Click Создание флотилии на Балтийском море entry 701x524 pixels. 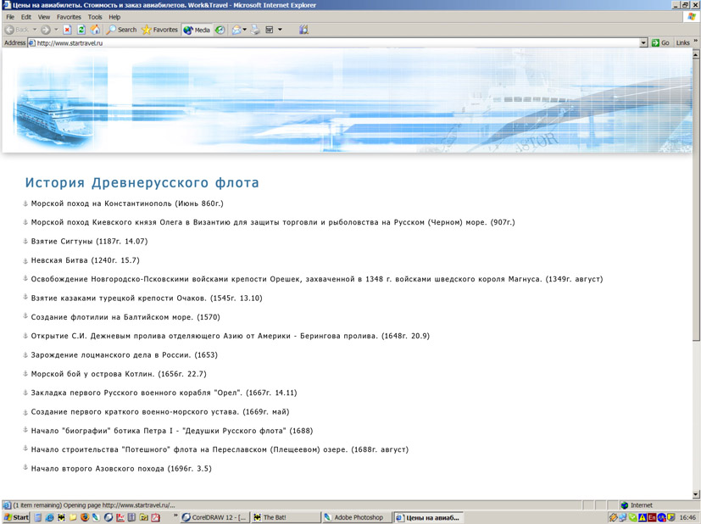[x=125, y=317]
